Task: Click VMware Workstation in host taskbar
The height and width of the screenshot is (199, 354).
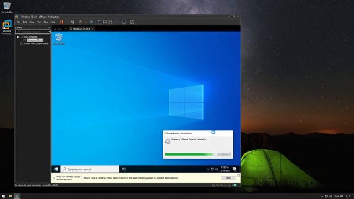Action: point(17,196)
